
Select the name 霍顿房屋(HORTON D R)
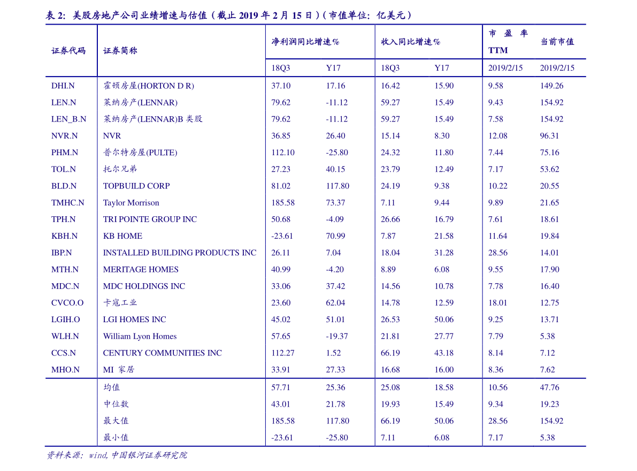(x=149, y=86)
